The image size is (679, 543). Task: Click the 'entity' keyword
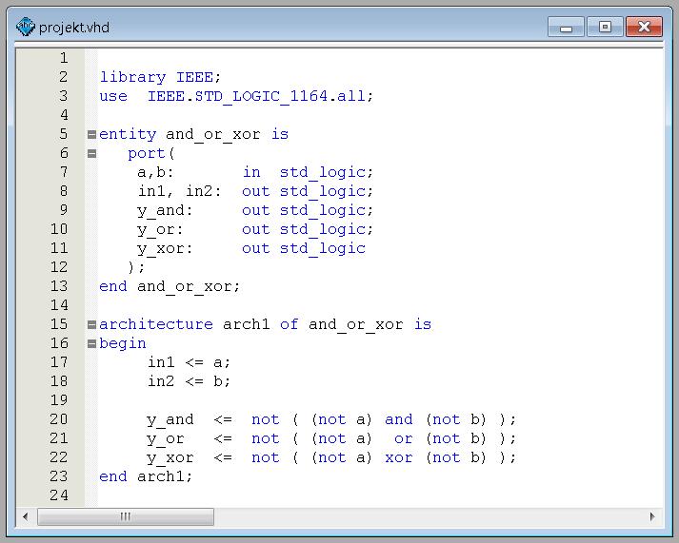(x=128, y=134)
